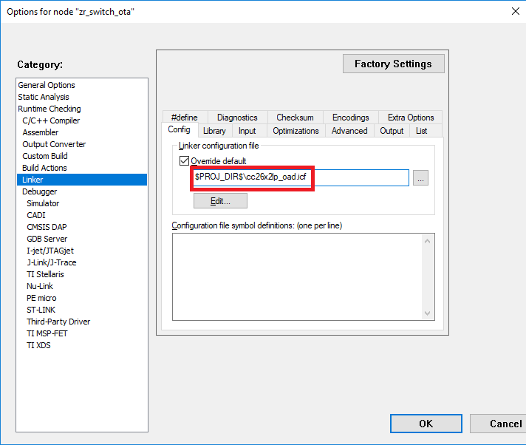Image resolution: width=526 pixels, height=445 pixels.
Task: Toggle the Override default checkbox
Action: pos(184,161)
